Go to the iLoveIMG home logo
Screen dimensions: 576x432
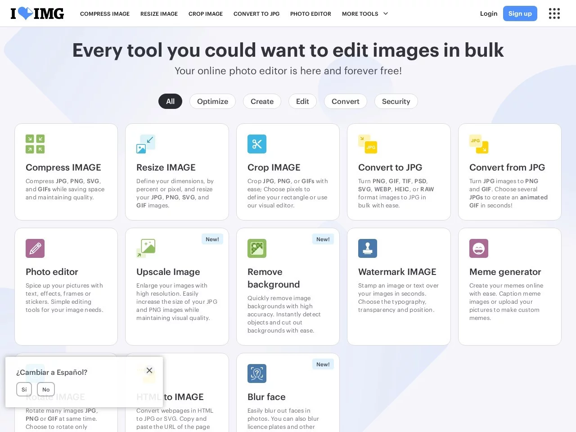click(x=37, y=13)
